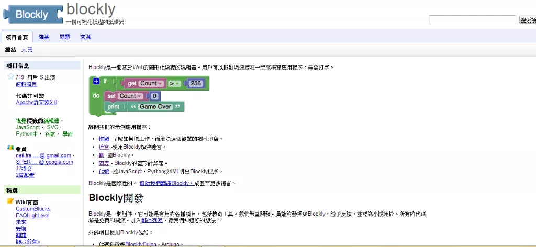Click the Wiki pages notepad icon
This screenshot has height=247, width=536.
click(10, 201)
